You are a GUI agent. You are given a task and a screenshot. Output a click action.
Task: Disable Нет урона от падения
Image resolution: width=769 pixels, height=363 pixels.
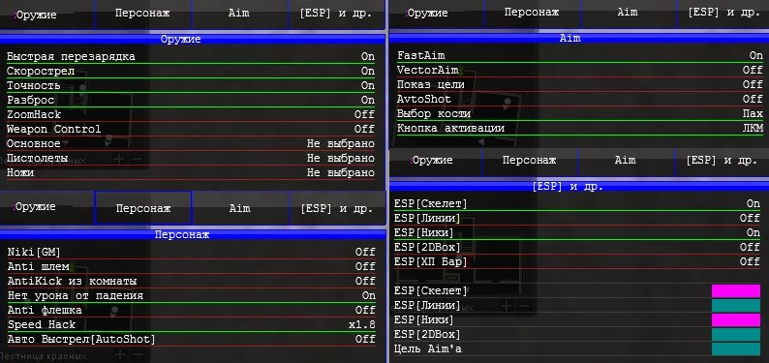click(191, 295)
